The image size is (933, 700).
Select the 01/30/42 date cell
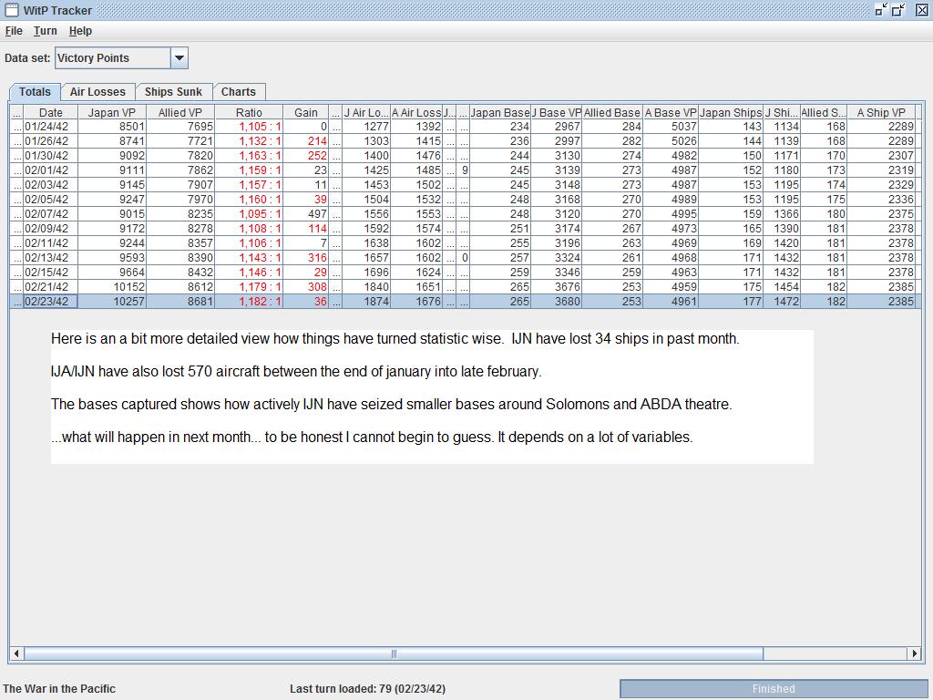tap(51, 155)
